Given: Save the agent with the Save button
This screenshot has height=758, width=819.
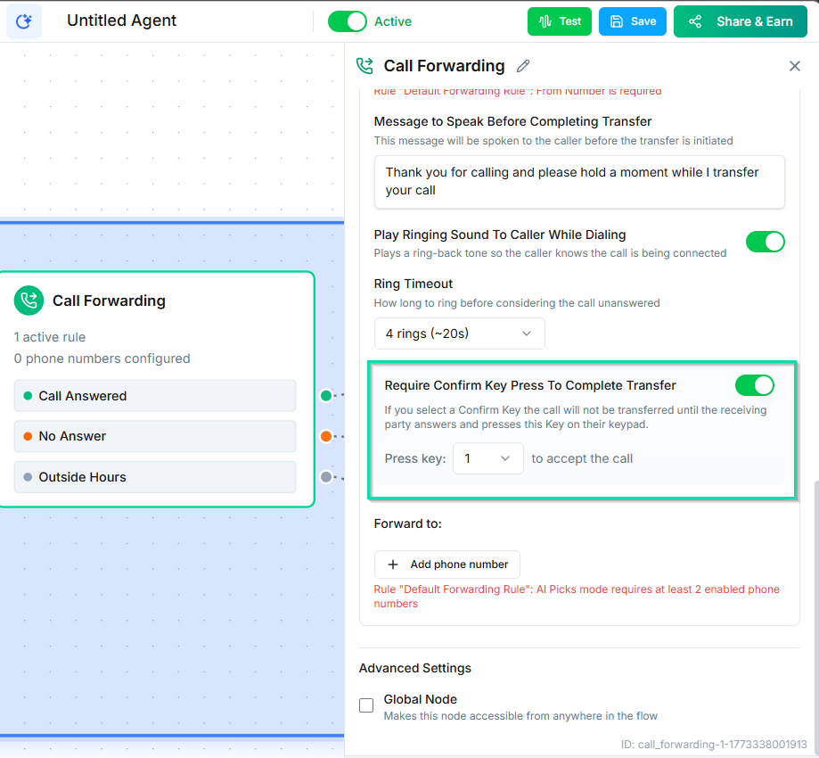Looking at the screenshot, I should tap(633, 21).
